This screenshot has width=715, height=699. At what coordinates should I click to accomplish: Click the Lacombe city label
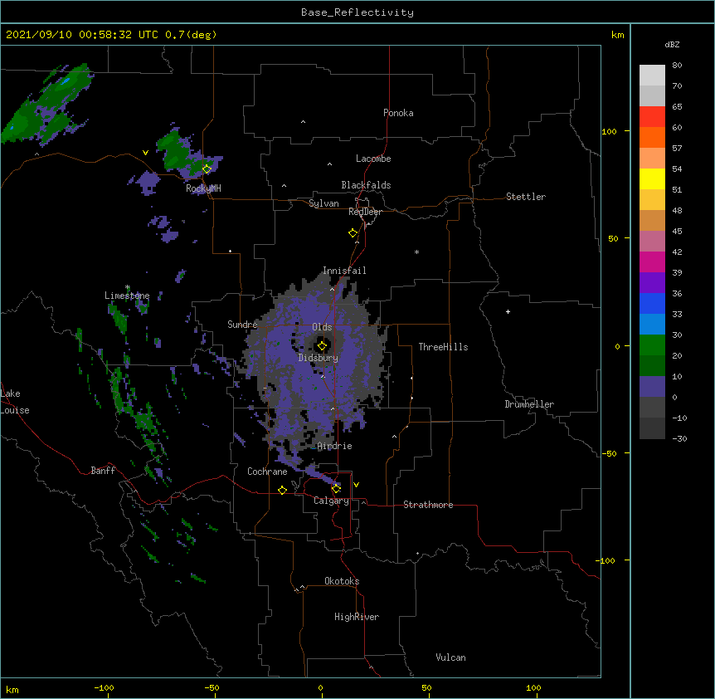click(373, 159)
